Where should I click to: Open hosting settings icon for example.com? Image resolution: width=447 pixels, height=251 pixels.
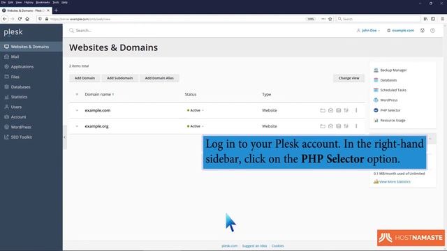(x=346, y=110)
